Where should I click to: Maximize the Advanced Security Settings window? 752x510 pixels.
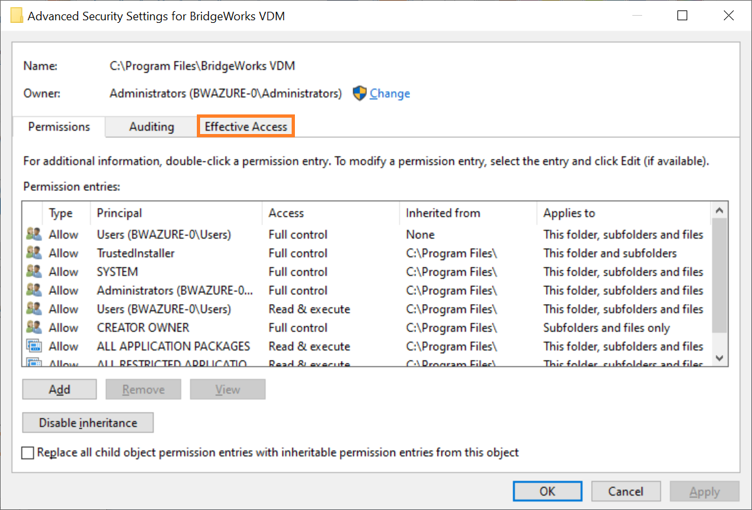pyautogui.click(x=682, y=15)
